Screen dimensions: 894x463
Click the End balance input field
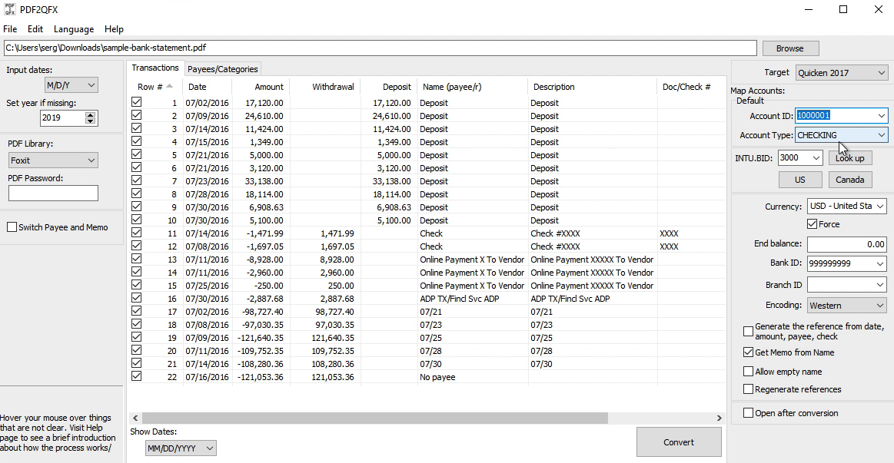[846, 243]
